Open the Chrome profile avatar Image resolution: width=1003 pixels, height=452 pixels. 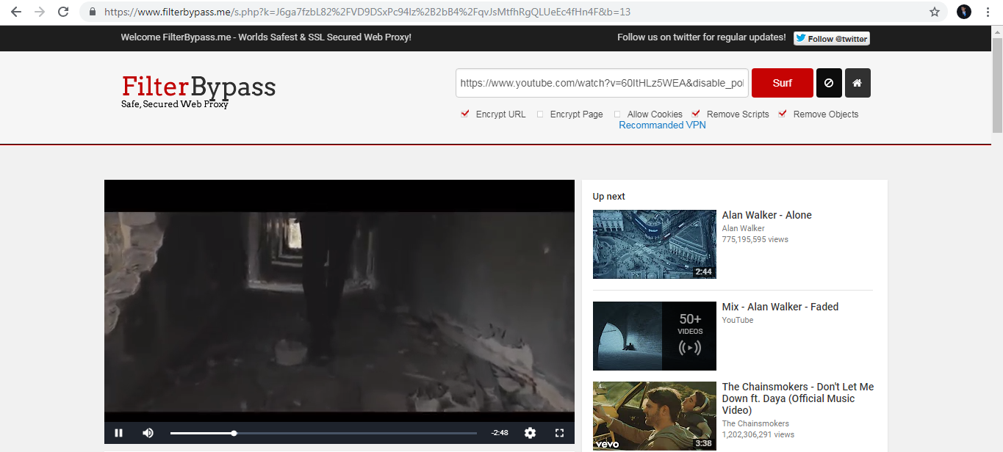point(964,12)
